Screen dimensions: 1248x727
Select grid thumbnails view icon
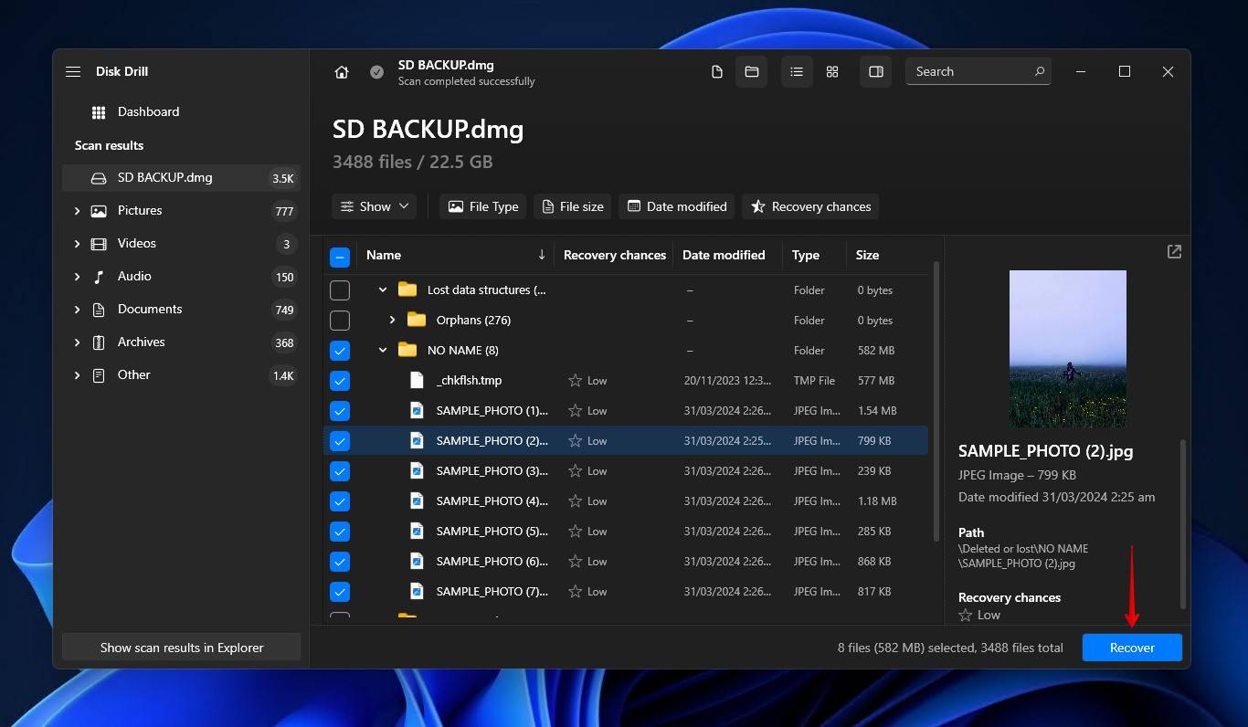832,71
